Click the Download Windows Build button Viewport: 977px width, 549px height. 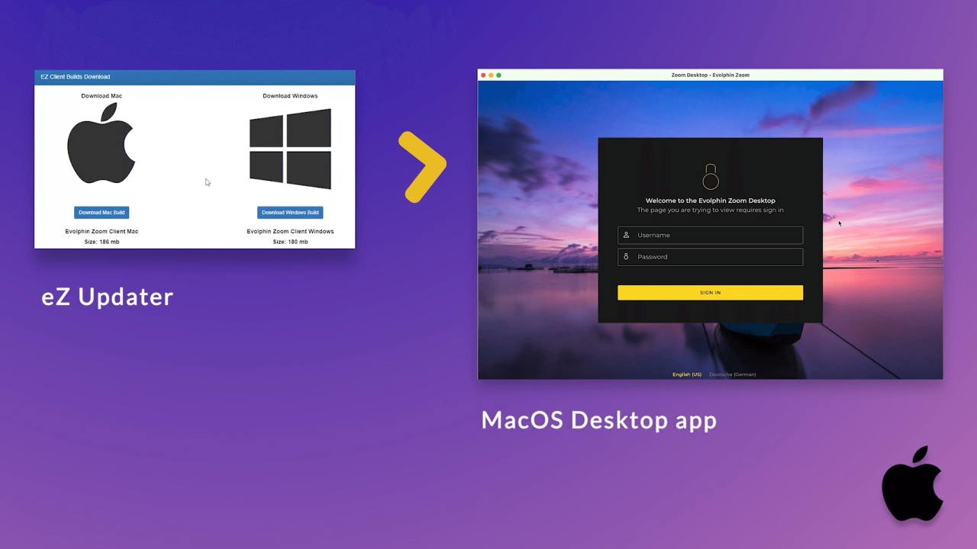click(290, 213)
